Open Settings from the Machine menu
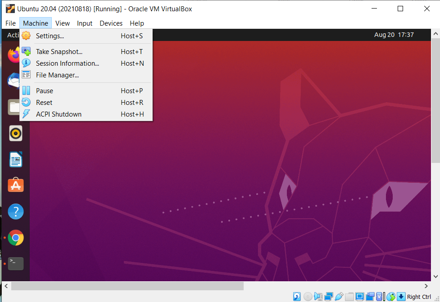 tap(86, 36)
